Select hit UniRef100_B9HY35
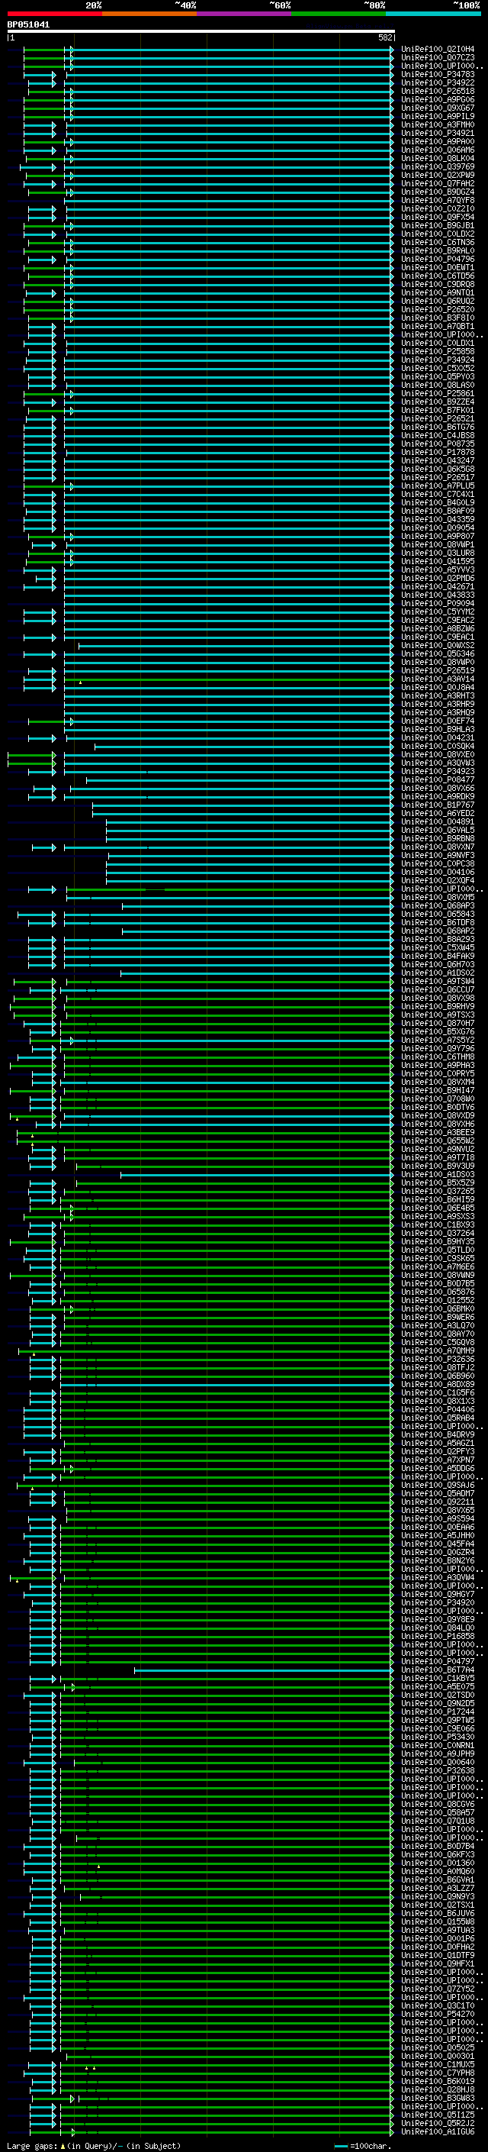This screenshot has height=2152, width=488. (x=438, y=1241)
